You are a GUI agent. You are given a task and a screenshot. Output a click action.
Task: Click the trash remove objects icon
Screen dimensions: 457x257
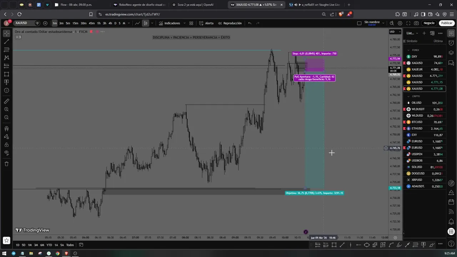[x=6, y=164]
